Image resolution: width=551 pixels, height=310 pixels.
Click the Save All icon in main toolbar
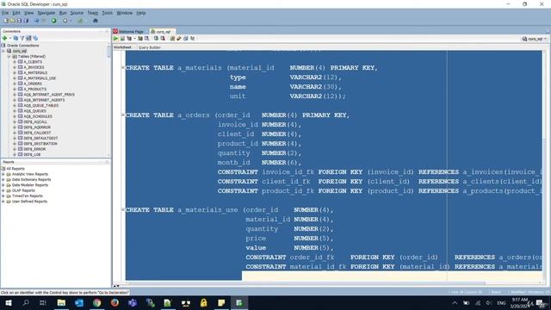(x=26, y=21)
